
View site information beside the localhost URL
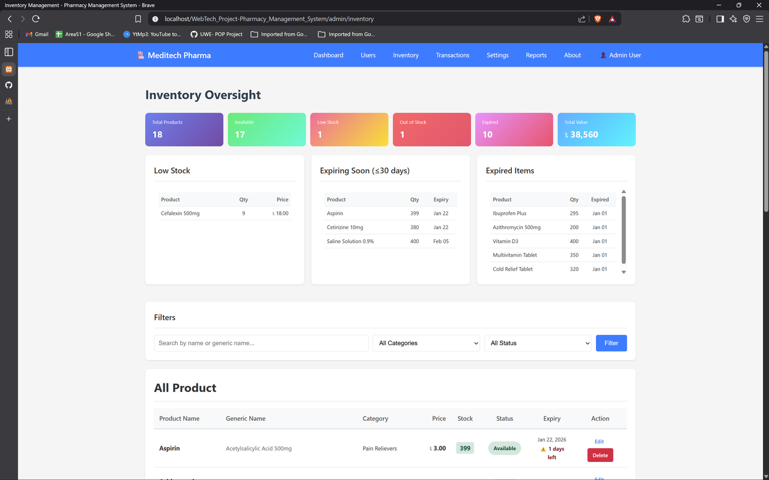[155, 19]
